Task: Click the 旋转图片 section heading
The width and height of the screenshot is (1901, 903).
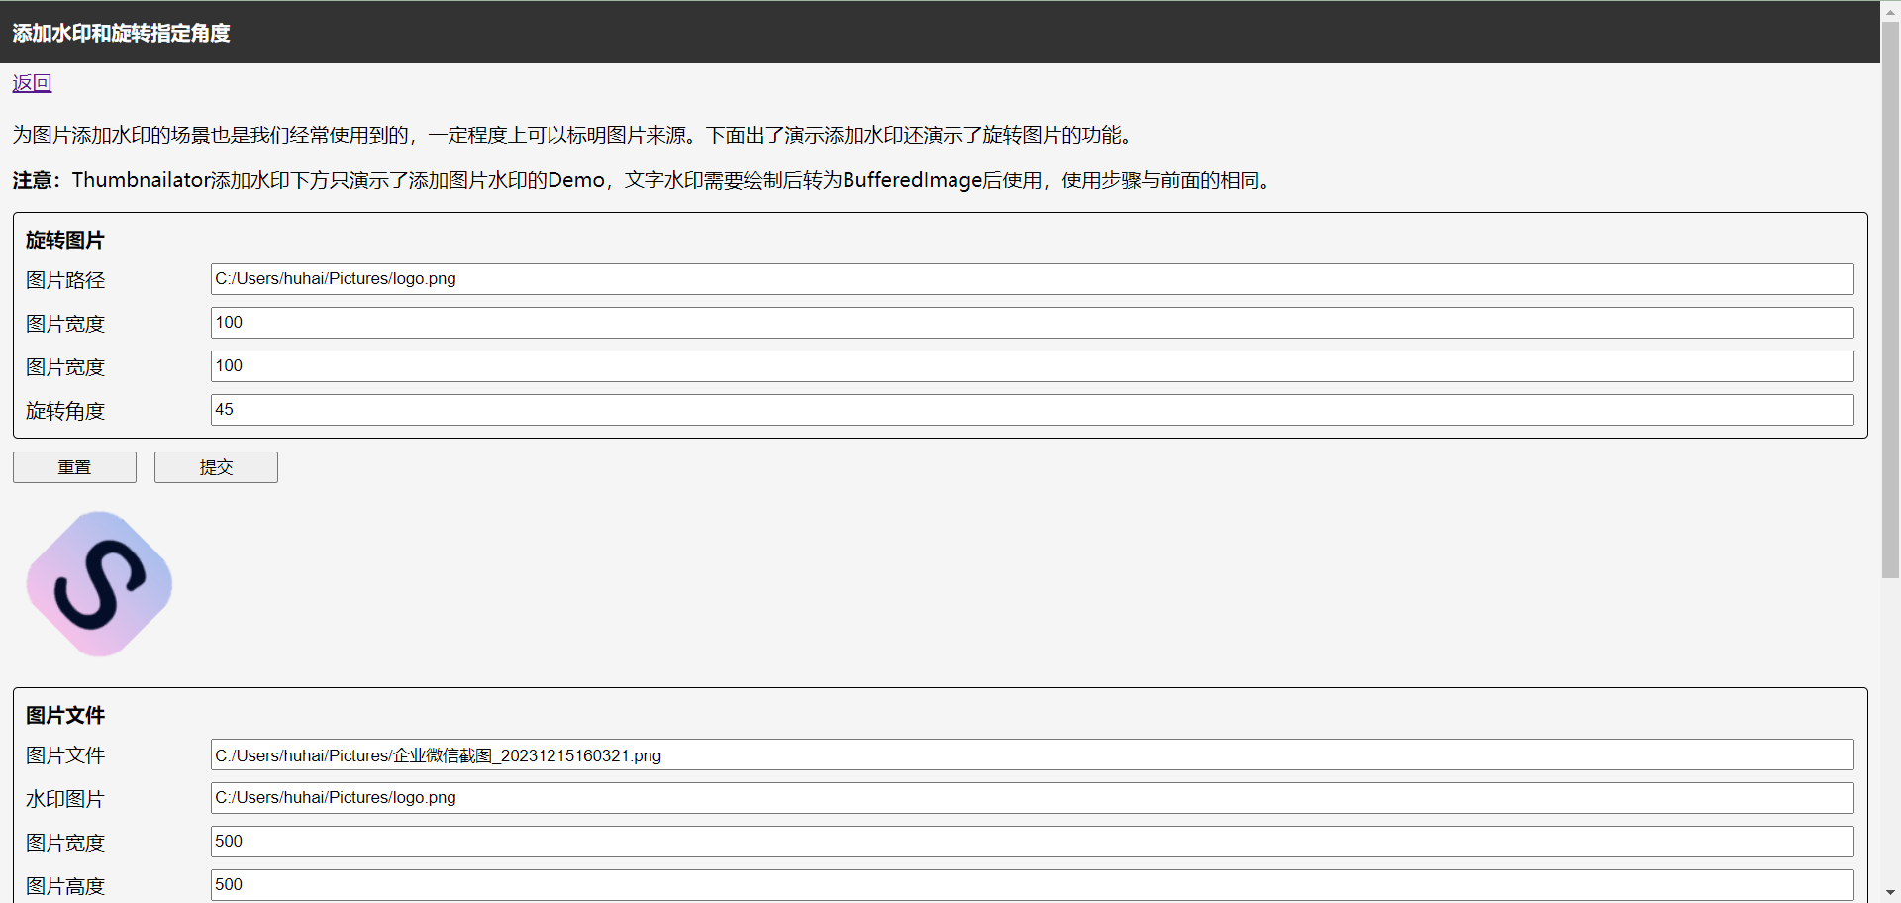Action: [x=64, y=240]
